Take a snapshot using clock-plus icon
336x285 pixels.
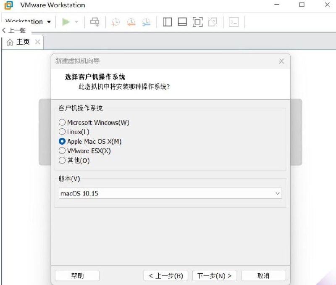(115, 22)
